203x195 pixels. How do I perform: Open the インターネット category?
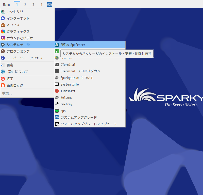click(27, 18)
